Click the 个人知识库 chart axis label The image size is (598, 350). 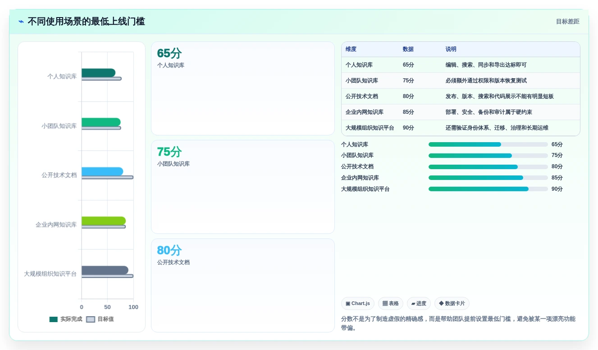tap(62, 76)
